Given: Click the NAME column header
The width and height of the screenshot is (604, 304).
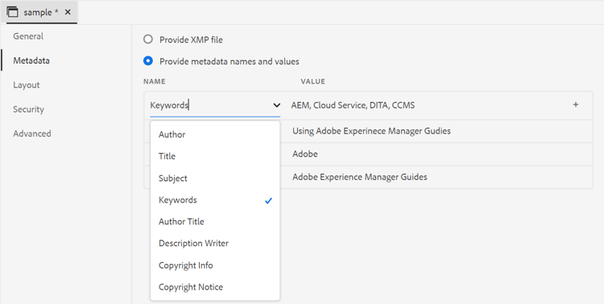Looking at the screenshot, I should (155, 81).
